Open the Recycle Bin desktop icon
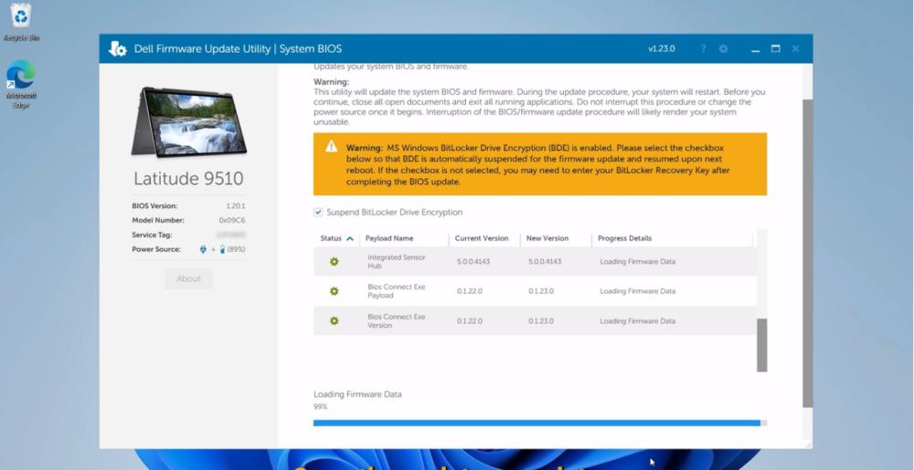 coord(21,22)
